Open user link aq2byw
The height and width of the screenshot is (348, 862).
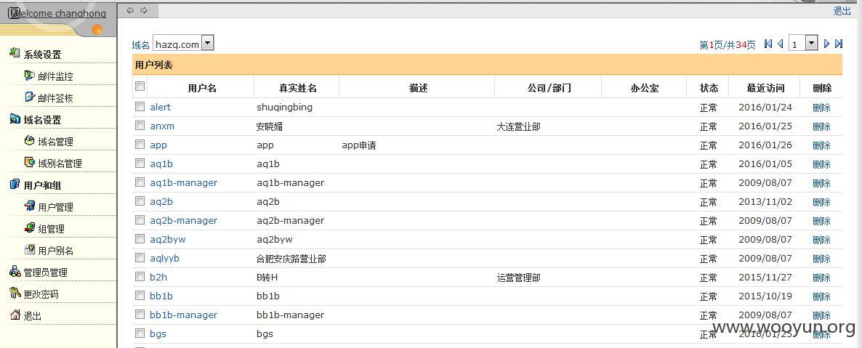(168, 239)
